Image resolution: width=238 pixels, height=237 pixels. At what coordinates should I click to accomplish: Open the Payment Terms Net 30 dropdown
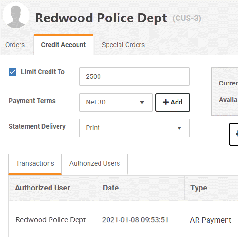116,102
